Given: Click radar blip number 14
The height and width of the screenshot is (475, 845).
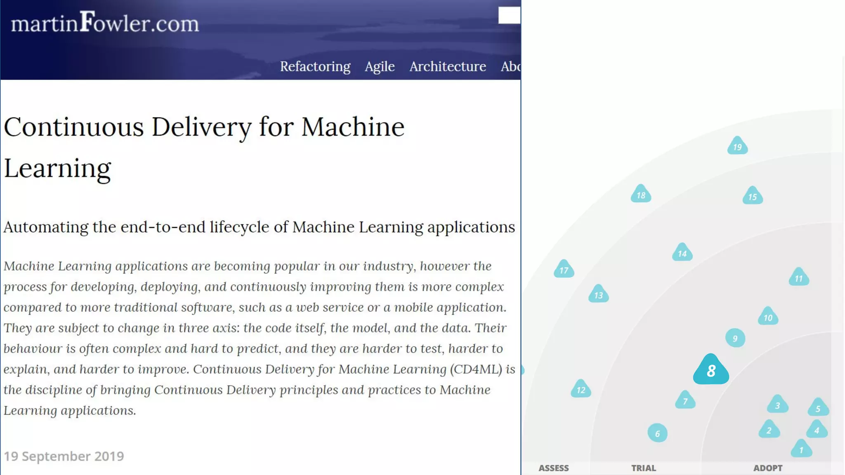Looking at the screenshot, I should (682, 252).
